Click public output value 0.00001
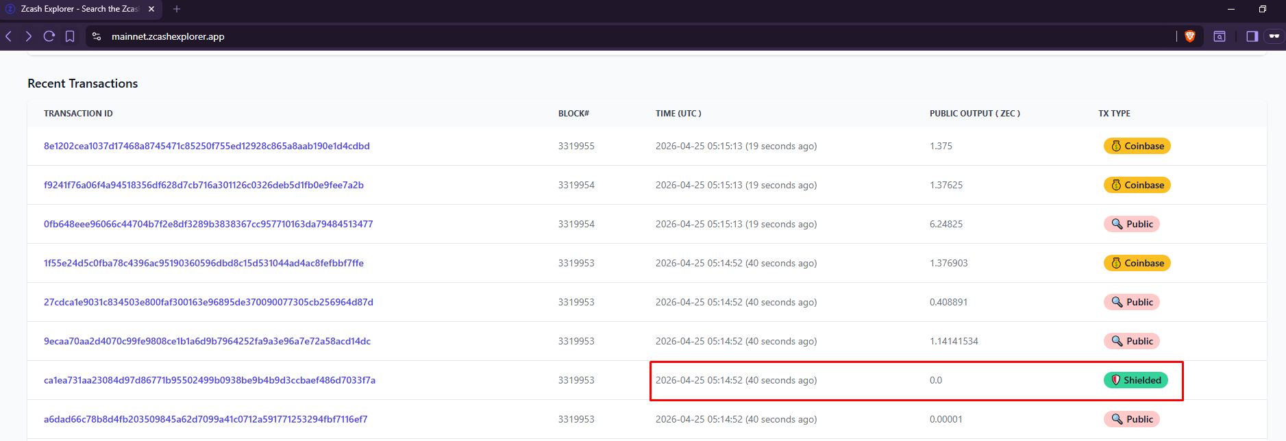This screenshot has height=441, width=1286. pos(945,419)
